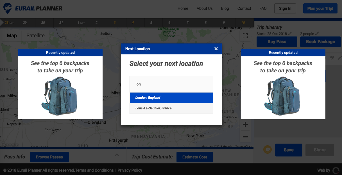Click the Starts 28 Oct 2018 text
Screen dimensions: 342x175
[x=272, y=34]
